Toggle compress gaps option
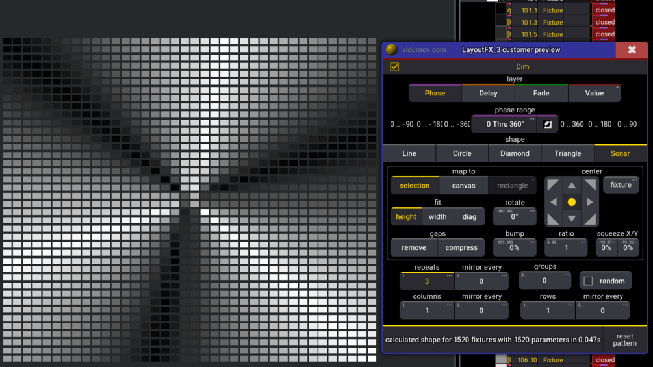This screenshot has height=367, width=653. [461, 247]
